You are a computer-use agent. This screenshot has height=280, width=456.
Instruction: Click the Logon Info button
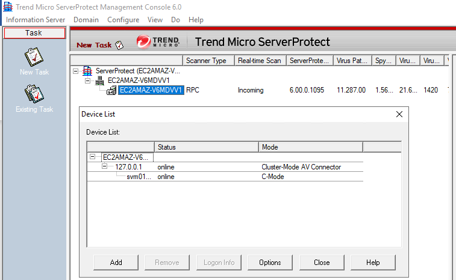pyautogui.click(x=219, y=263)
